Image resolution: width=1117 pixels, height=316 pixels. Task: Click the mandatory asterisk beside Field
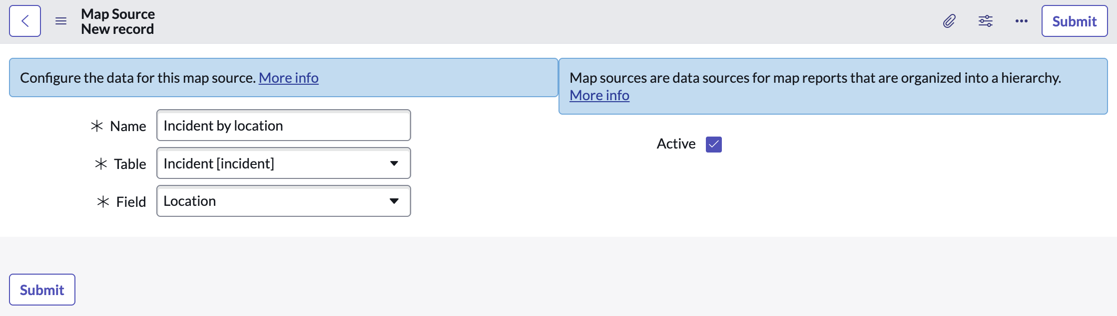coord(102,201)
